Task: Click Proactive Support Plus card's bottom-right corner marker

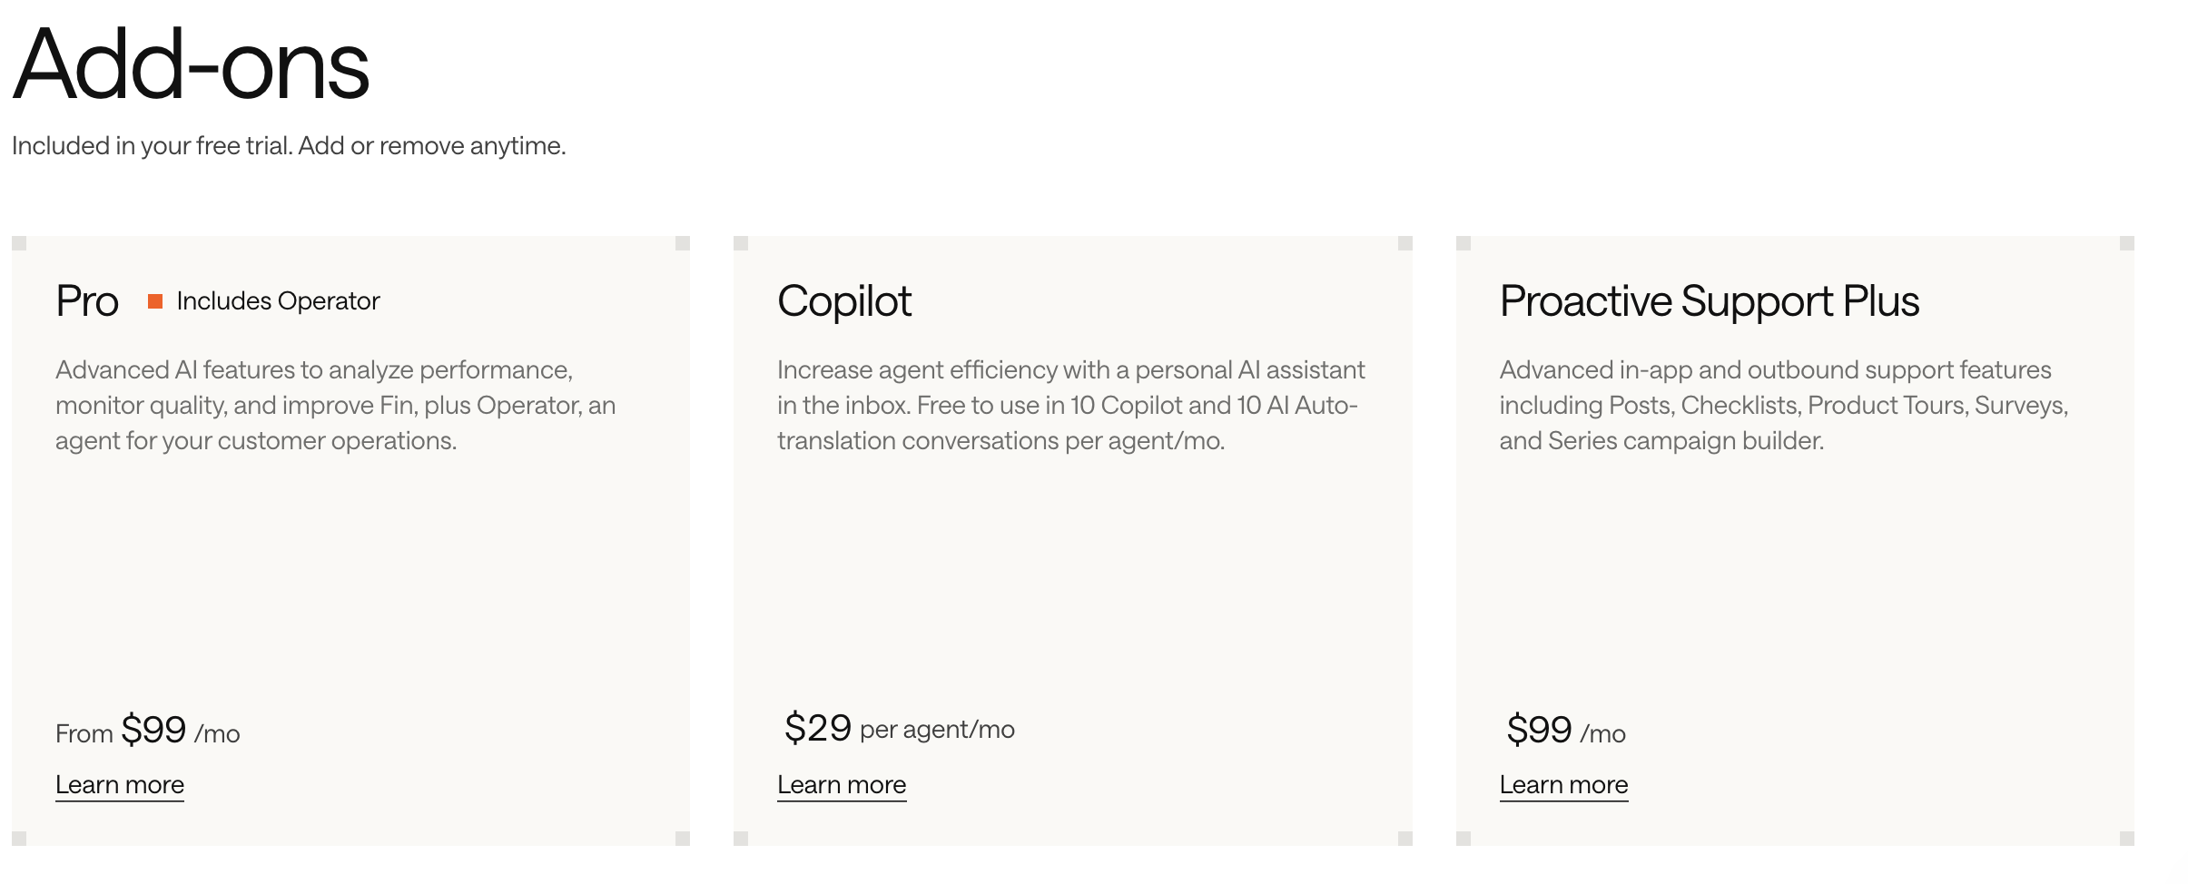Action: click(x=2127, y=839)
